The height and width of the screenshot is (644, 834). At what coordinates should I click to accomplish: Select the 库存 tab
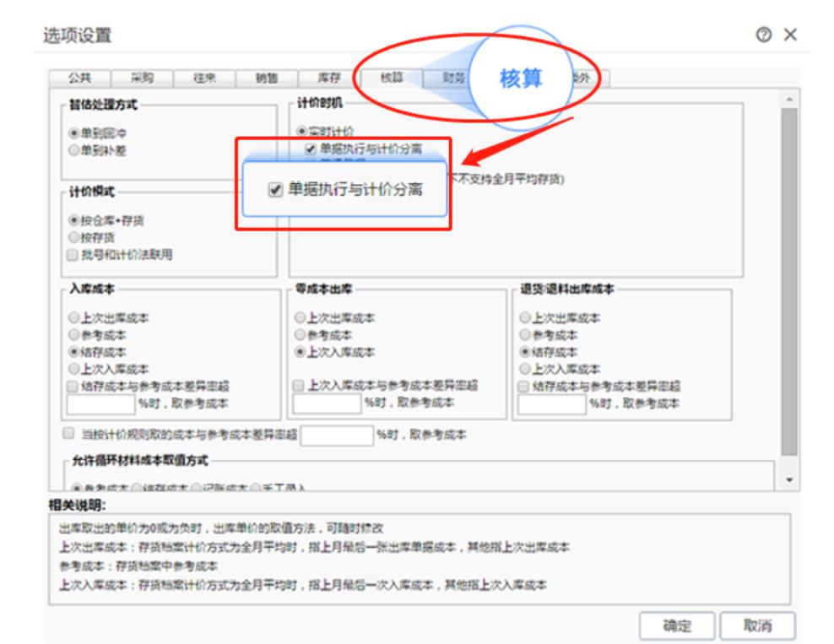(328, 78)
